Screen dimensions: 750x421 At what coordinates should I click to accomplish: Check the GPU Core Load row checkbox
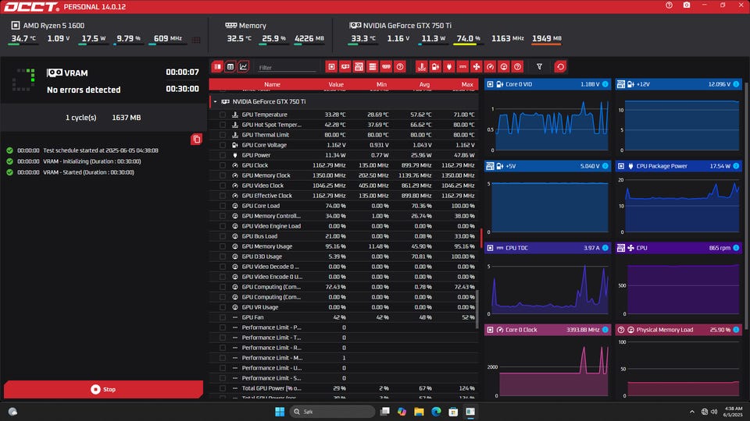[223, 206]
